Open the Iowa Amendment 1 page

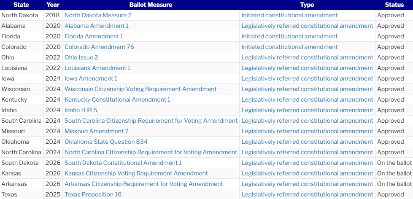[x=91, y=78]
